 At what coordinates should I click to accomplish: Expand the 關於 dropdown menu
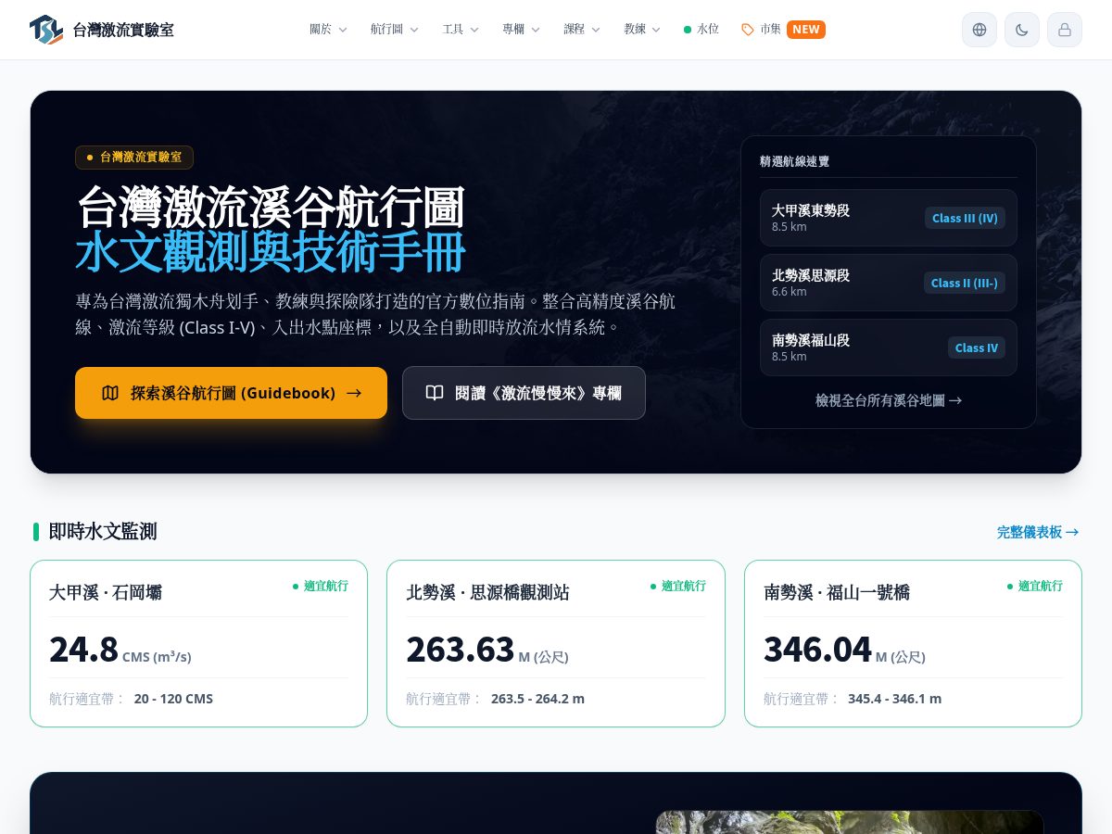pyautogui.click(x=328, y=30)
